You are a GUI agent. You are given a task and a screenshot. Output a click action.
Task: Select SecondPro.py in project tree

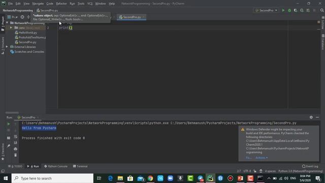(27, 42)
